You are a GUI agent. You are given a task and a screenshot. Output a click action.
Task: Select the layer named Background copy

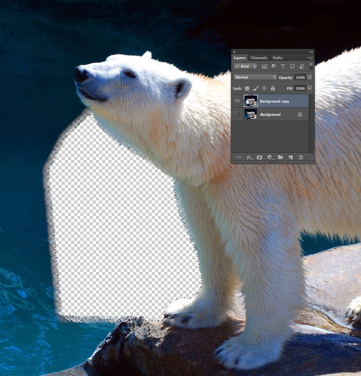click(274, 101)
